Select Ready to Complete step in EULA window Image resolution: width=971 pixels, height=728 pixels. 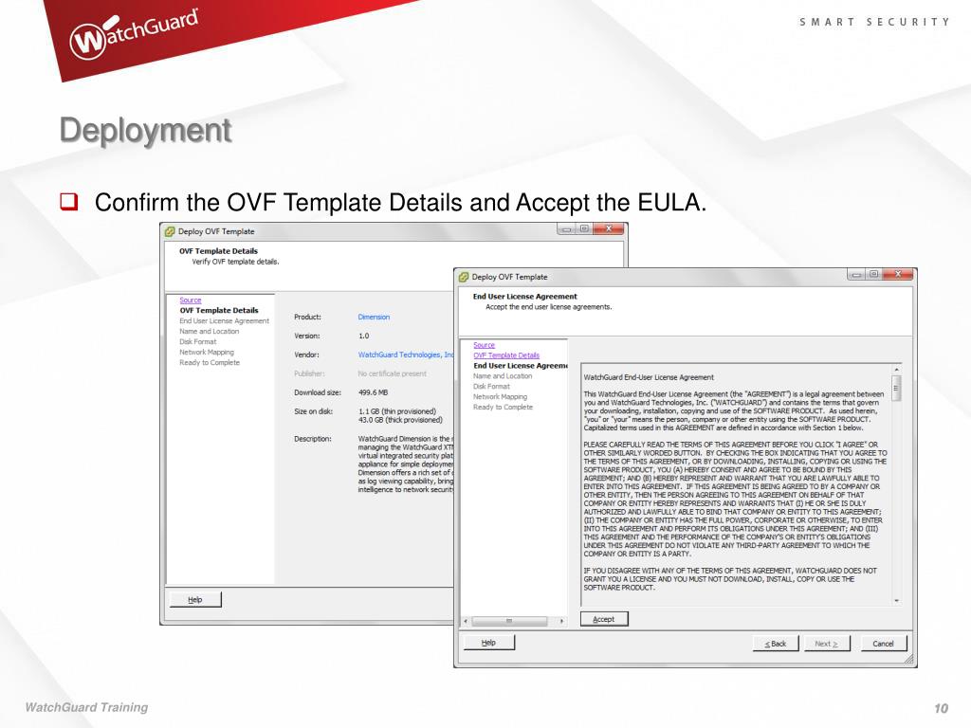point(503,408)
